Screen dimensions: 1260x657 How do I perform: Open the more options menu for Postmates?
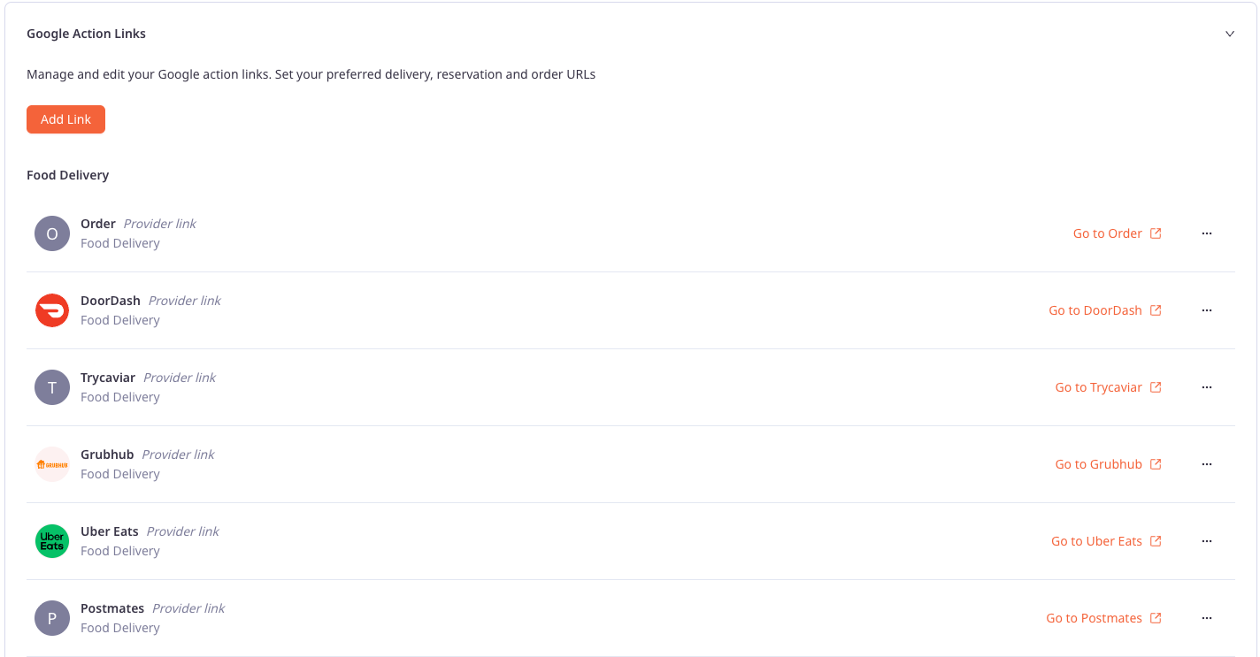click(1207, 618)
